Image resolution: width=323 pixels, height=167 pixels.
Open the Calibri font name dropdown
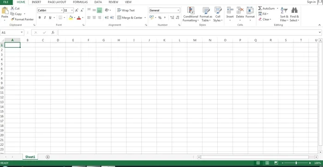61,10
